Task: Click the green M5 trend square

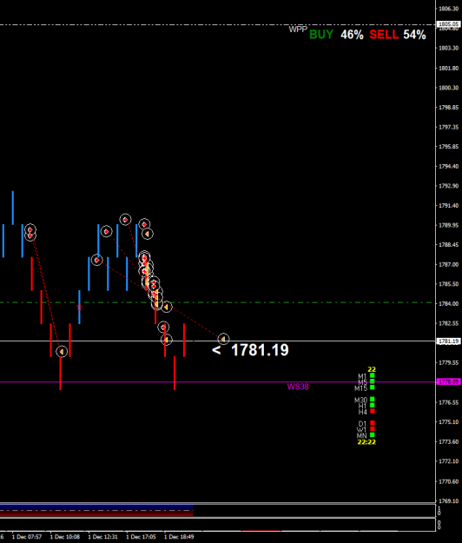Action: point(373,381)
